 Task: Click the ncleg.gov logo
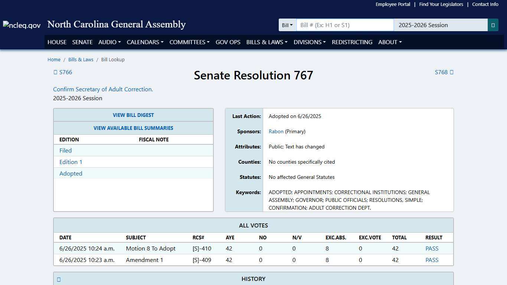tap(21, 25)
